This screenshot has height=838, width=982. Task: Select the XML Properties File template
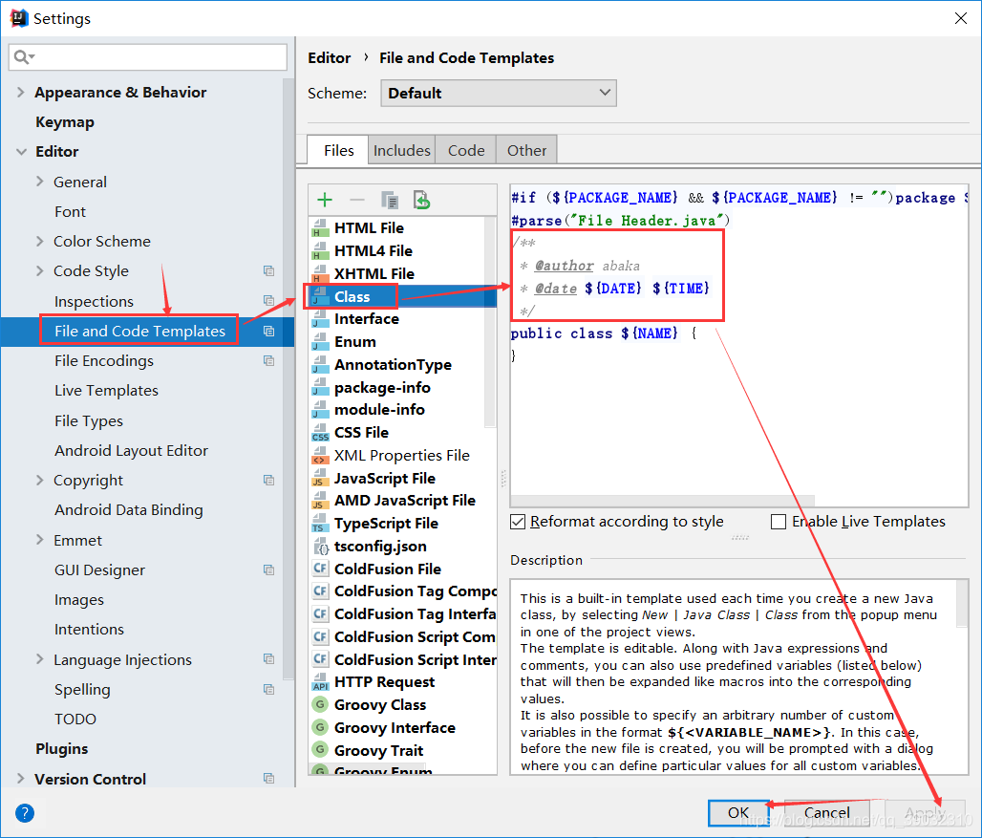click(403, 456)
